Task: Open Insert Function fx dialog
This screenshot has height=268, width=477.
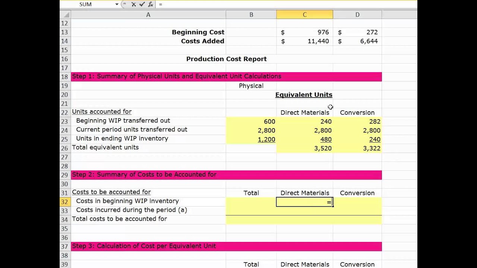Action: click(150, 4)
